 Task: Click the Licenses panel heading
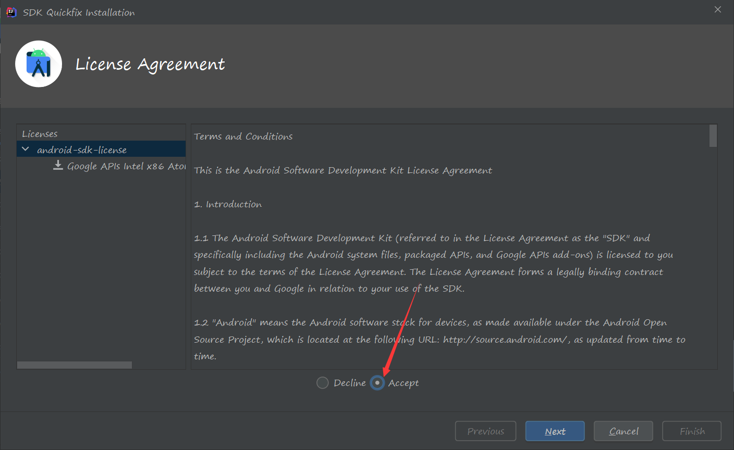pos(40,134)
